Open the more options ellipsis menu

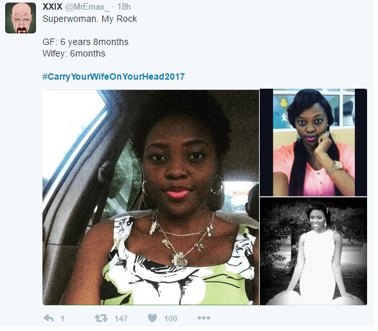click(204, 318)
